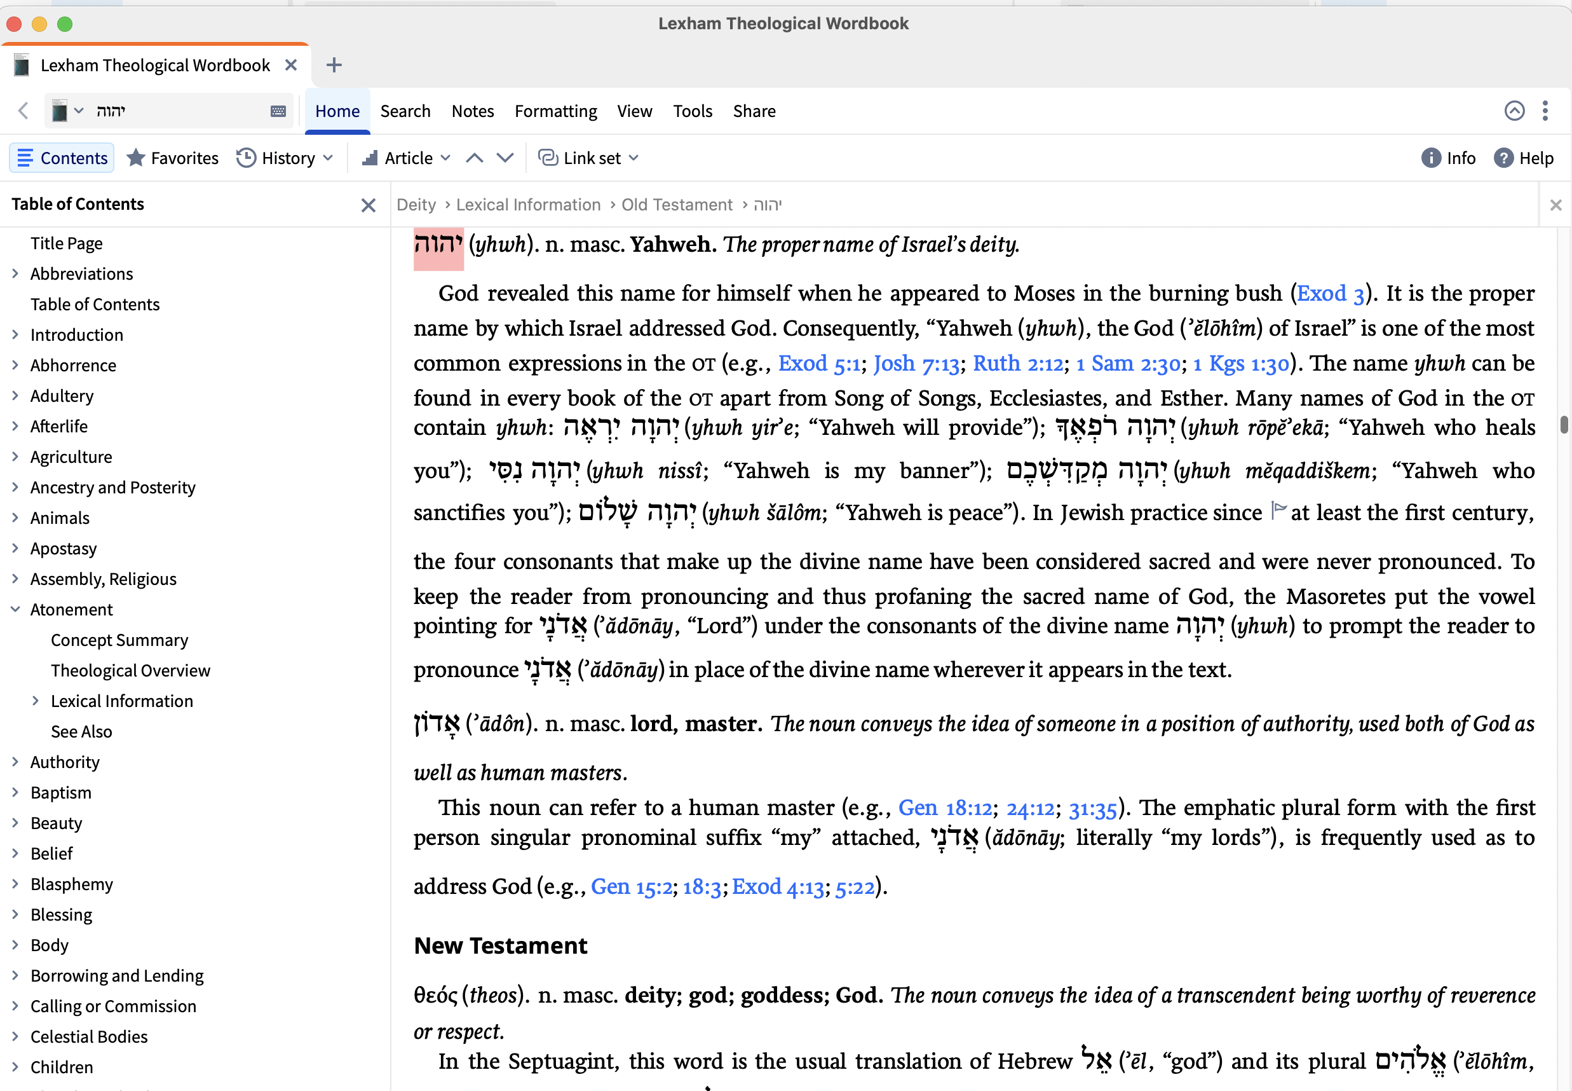The image size is (1572, 1091).
Task: Go to previous article with up arrow
Action: pyautogui.click(x=474, y=158)
